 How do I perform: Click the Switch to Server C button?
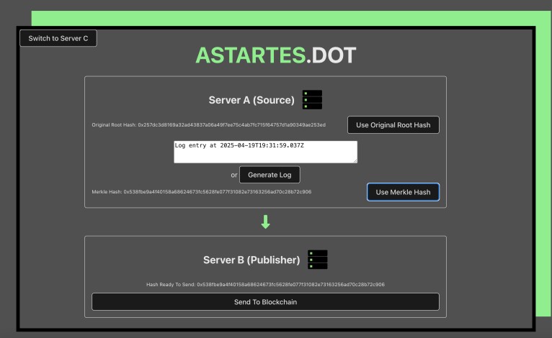tap(58, 38)
